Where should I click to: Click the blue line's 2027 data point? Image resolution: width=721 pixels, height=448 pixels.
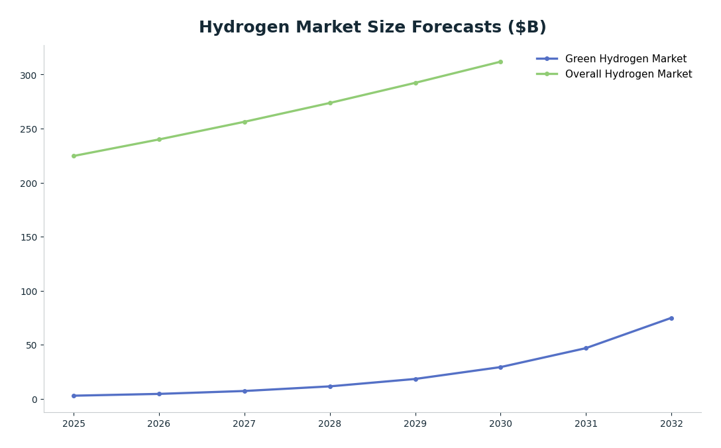[x=245, y=391]
